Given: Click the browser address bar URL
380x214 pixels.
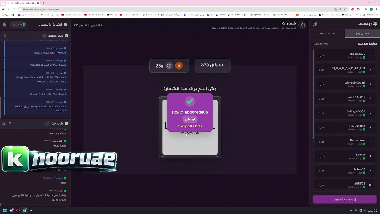Looking at the screenshot, I should (41, 9).
